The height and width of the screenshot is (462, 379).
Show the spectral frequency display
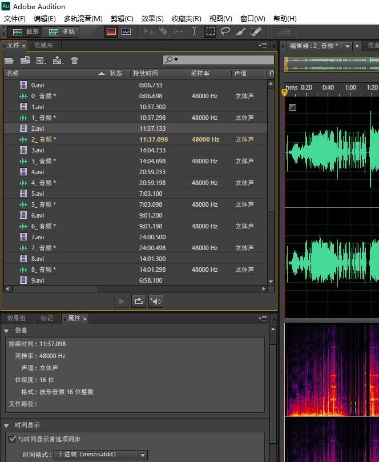click(111, 32)
